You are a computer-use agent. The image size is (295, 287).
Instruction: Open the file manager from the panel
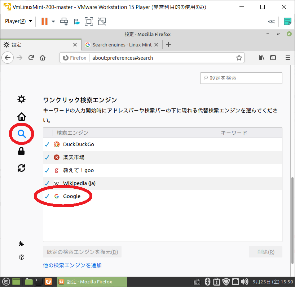[x=29, y=282]
